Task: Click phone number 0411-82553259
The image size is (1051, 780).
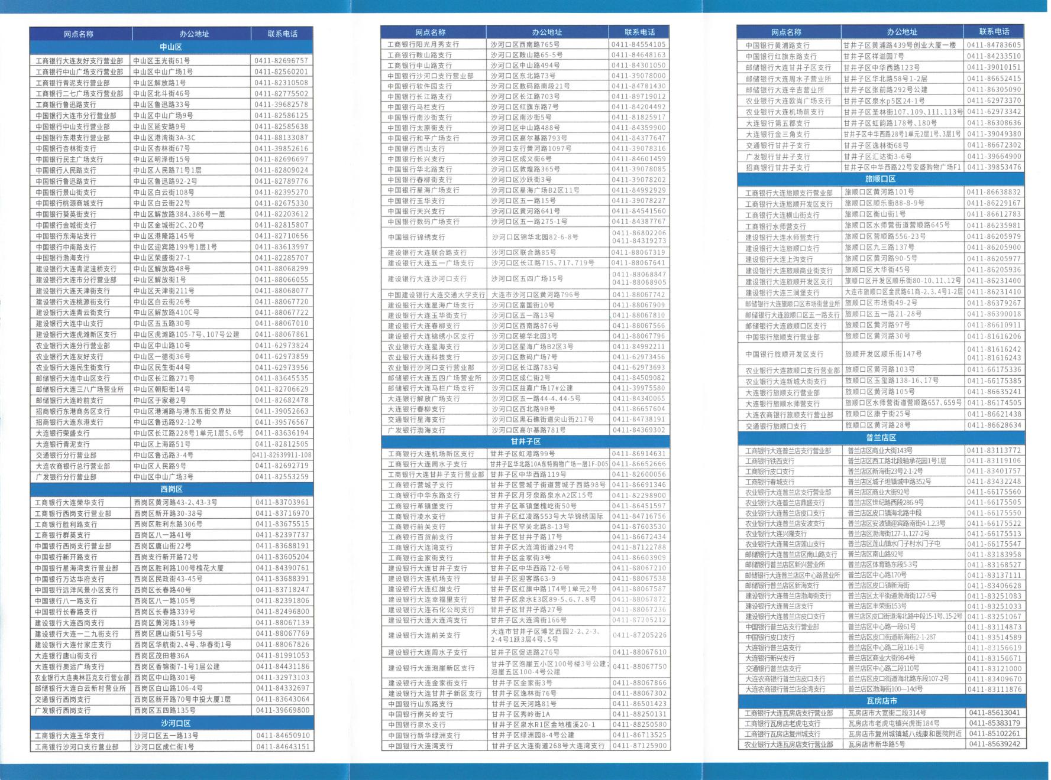Action: pyautogui.click(x=282, y=476)
